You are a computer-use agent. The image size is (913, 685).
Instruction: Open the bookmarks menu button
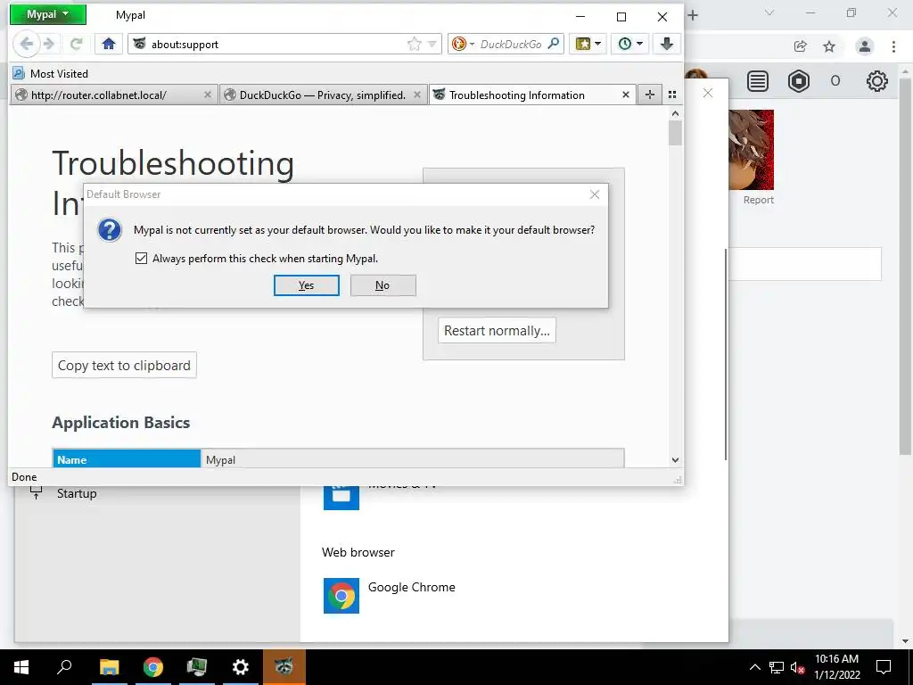click(588, 44)
